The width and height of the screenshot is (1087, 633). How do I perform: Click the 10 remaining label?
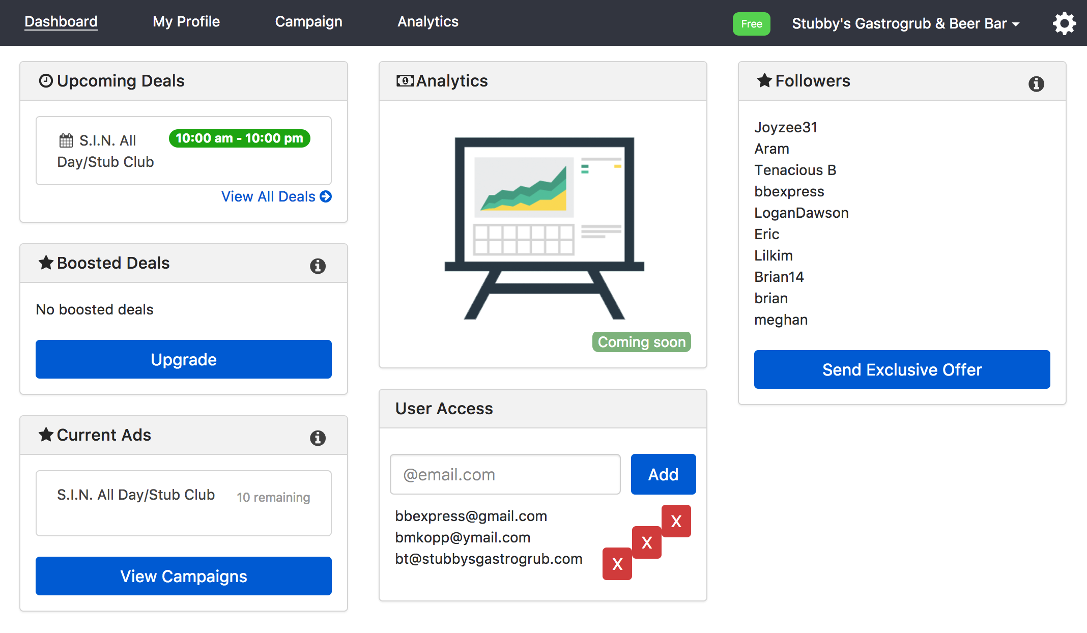[x=273, y=497]
